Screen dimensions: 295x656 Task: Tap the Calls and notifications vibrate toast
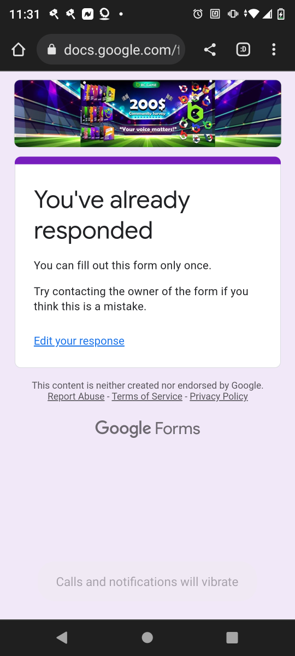(147, 582)
